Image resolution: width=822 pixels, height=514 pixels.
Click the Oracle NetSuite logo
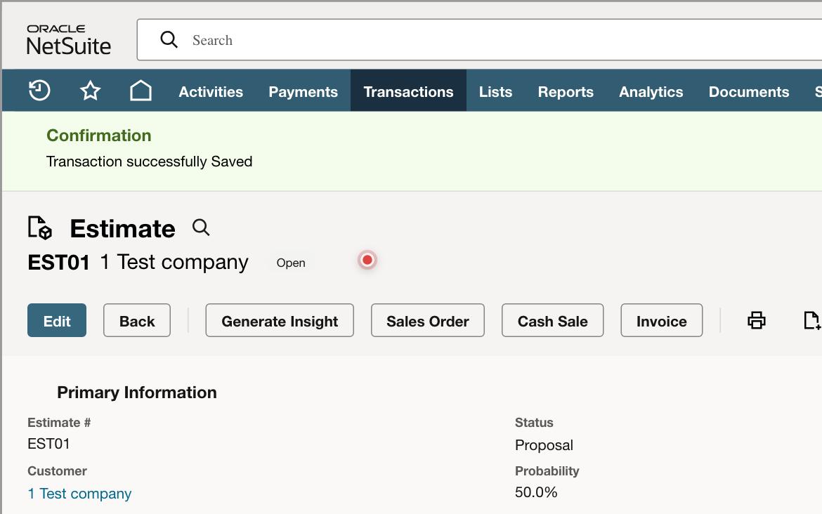click(x=69, y=40)
